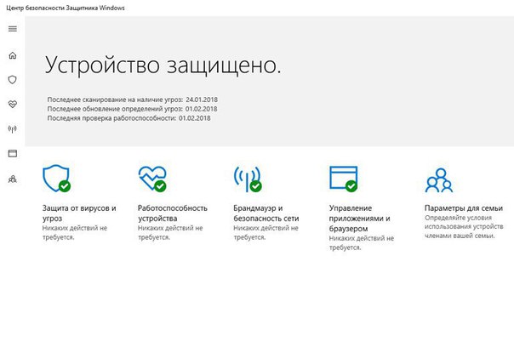Click large antenna icon for firewall

point(248,179)
